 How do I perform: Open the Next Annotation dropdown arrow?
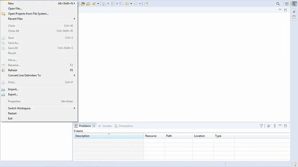pyautogui.click(x=108, y=4)
